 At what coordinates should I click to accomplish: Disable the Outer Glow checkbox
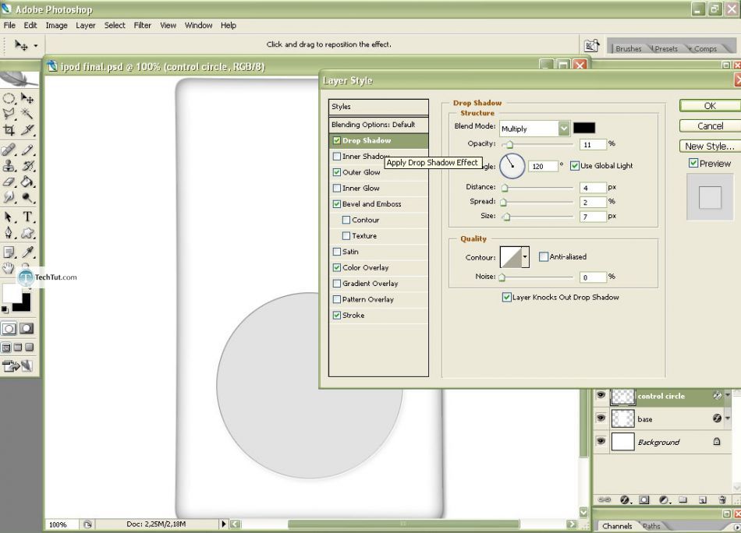(x=336, y=172)
